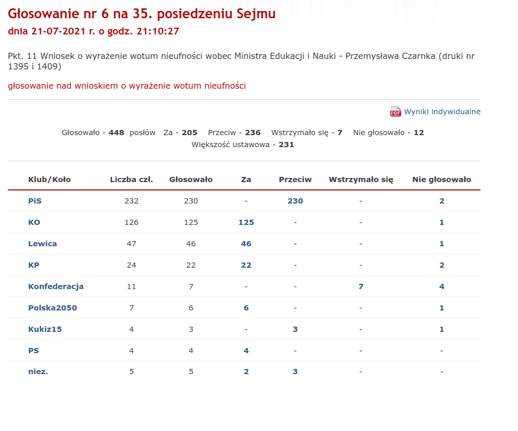Click Kukiz15 Nie głosowało count 1

[x=442, y=329]
